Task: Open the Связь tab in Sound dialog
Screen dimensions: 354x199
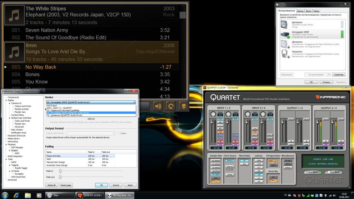Action: [x=316, y=11]
